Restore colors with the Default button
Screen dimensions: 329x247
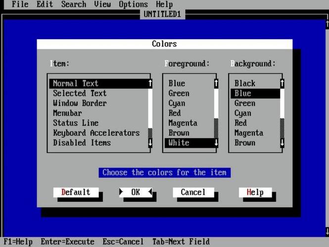point(76,192)
